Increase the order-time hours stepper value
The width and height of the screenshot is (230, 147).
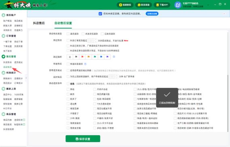point(96,39)
